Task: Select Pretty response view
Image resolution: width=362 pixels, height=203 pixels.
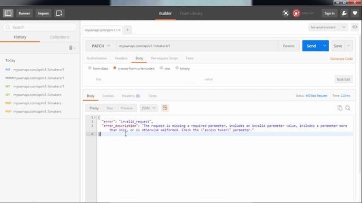Action: pos(94,108)
